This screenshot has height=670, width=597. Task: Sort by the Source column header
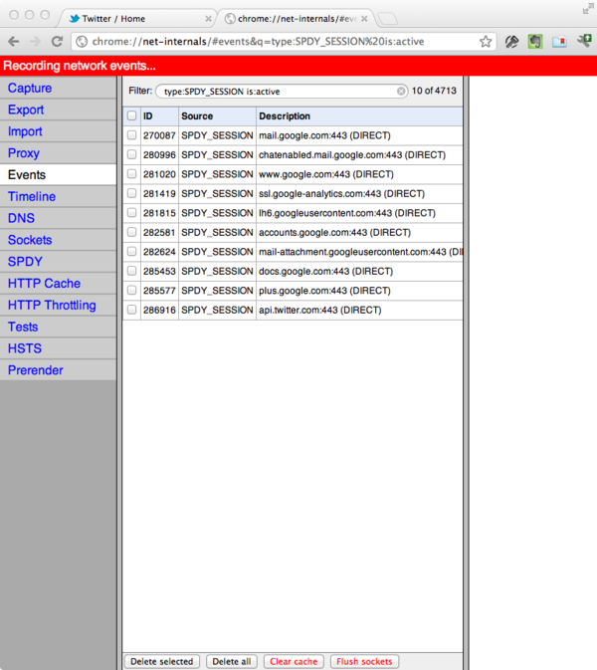[217, 116]
